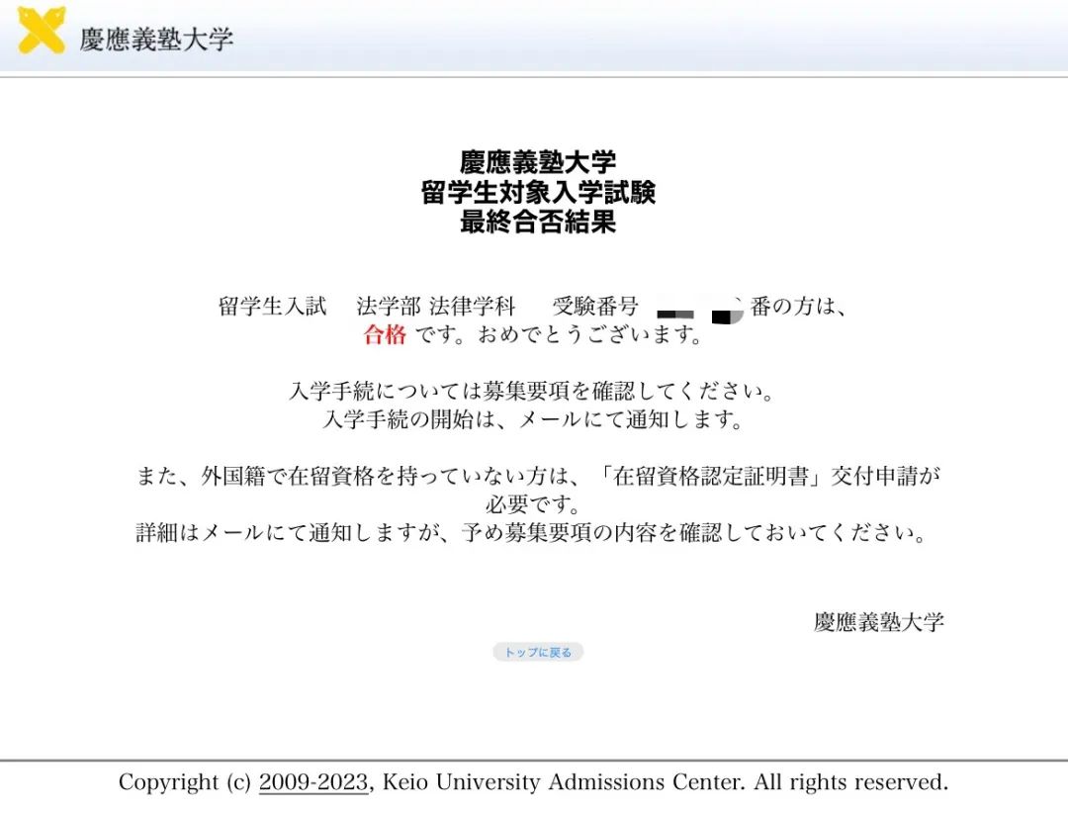Click the header text 慶應義塾大学 next to logo

(156, 39)
